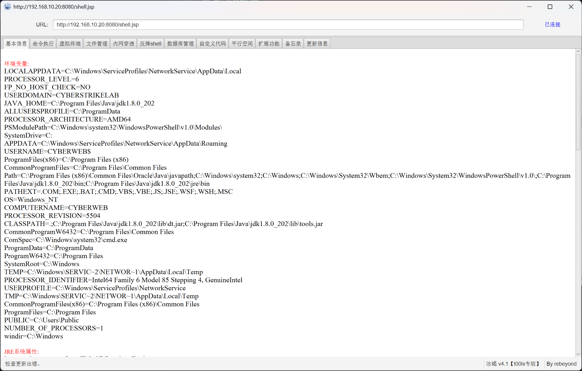The image size is (582, 371).
Task: Open the 文件管理 tab
Action: (x=97, y=44)
